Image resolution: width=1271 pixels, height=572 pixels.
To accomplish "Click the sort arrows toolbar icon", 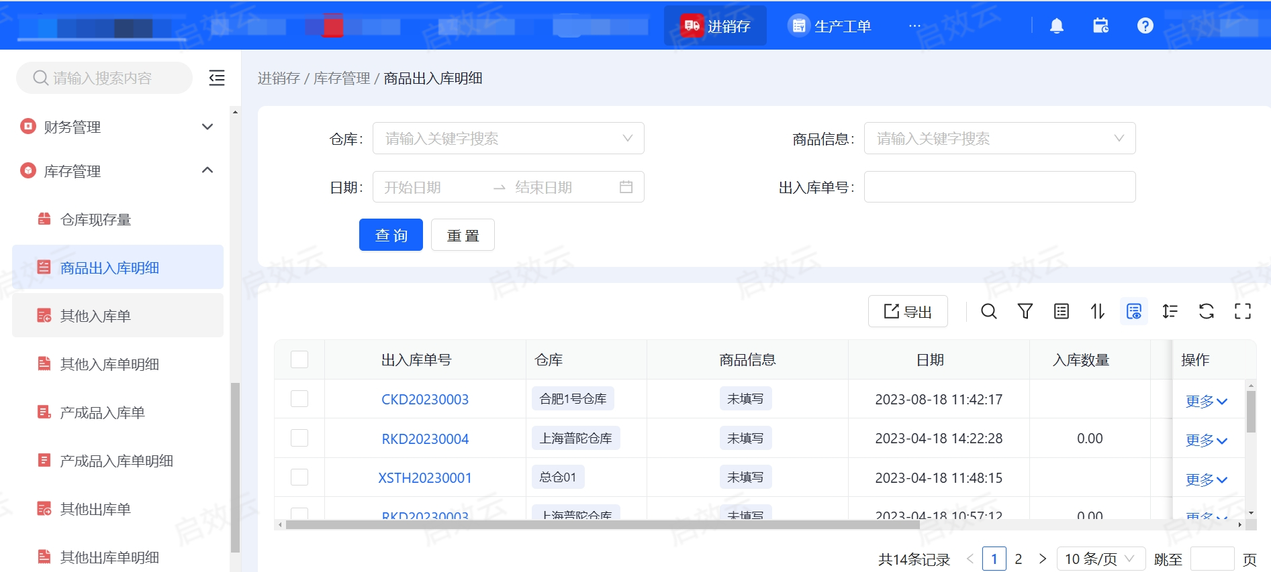I will [x=1097, y=311].
